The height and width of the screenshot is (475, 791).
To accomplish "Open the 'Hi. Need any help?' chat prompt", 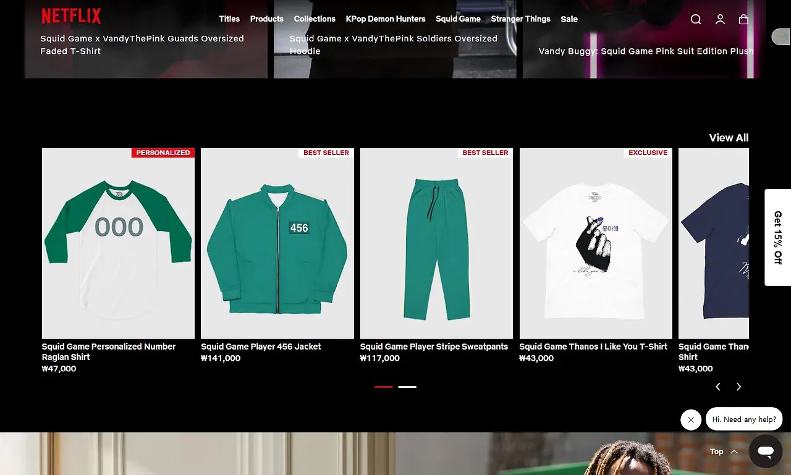I will point(744,419).
